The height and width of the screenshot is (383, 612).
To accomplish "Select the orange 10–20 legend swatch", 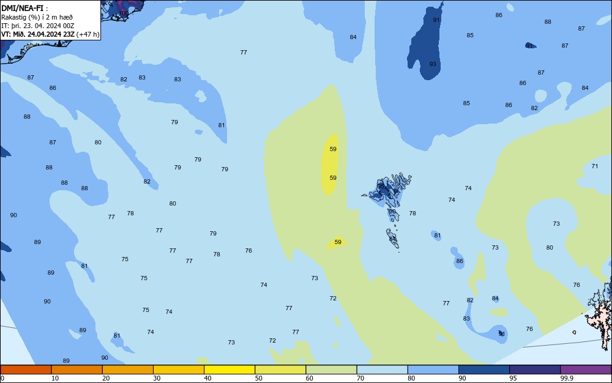I will pyautogui.click(x=77, y=370).
